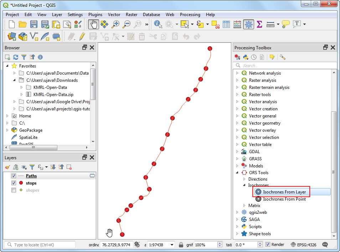Open the Web menu

coord(170,15)
